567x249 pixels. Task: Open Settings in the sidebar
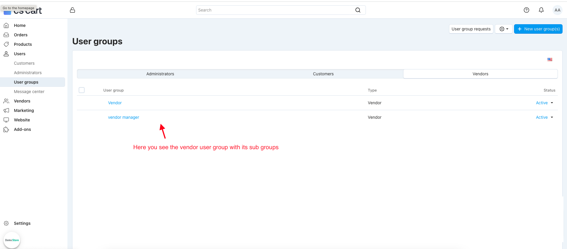tap(22, 223)
